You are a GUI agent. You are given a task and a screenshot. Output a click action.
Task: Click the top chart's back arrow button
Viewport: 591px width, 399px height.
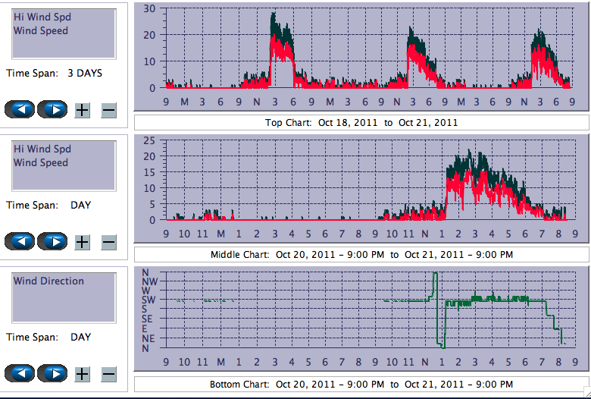pos(20,109)
